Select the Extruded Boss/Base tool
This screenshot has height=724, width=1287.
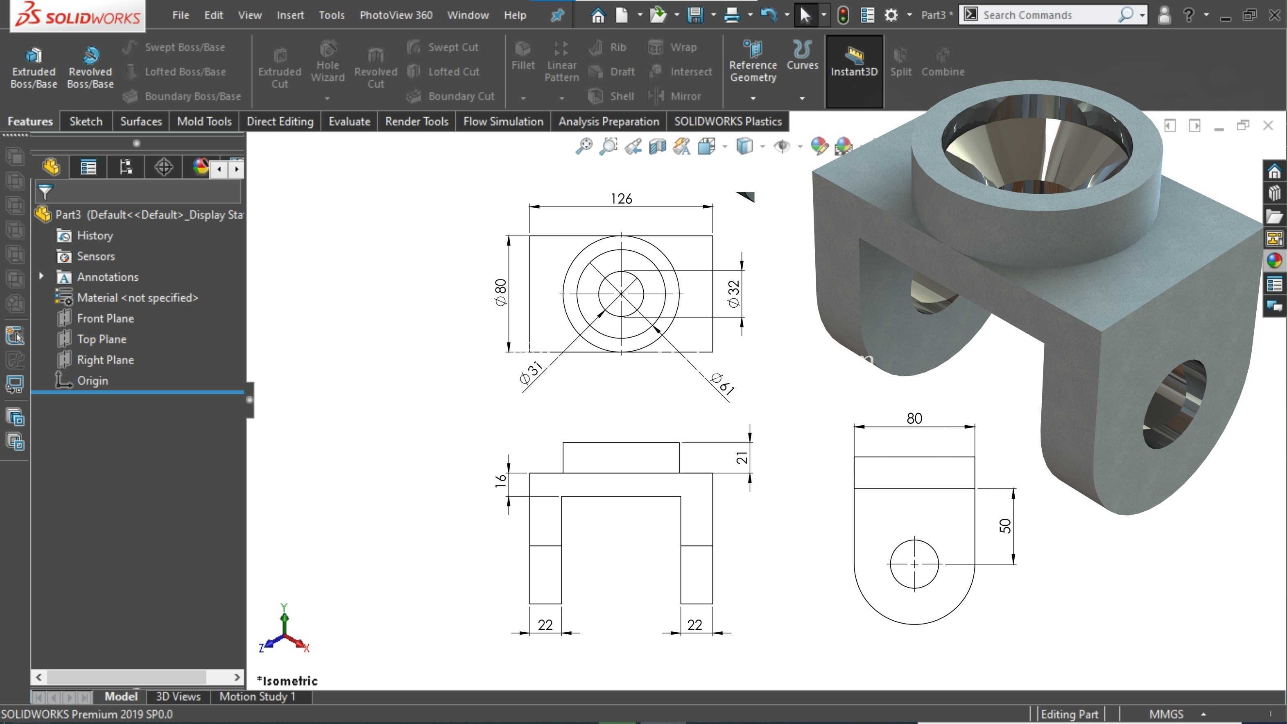click(x=34, y=68)
